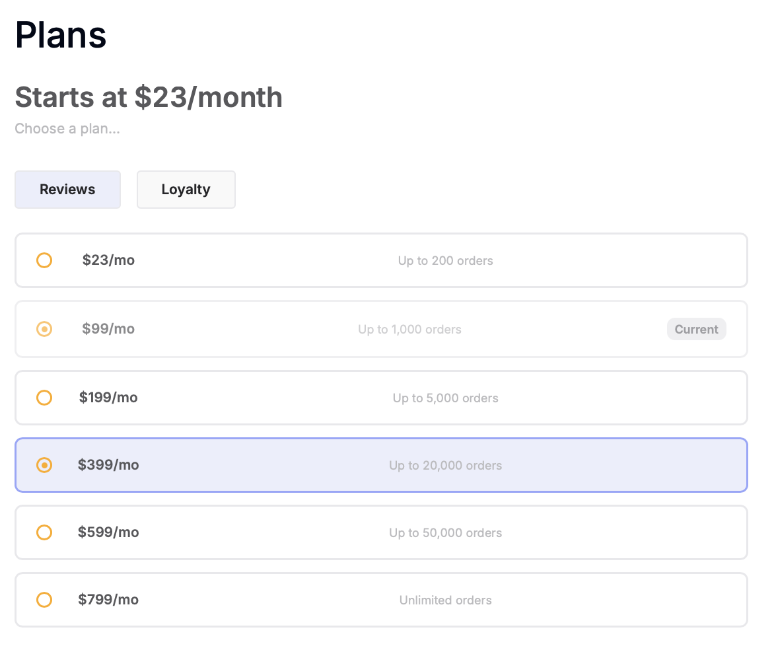774x650 pixels.
Task: Choose the Up to 5,000 orders card
Action: [381, 398]
